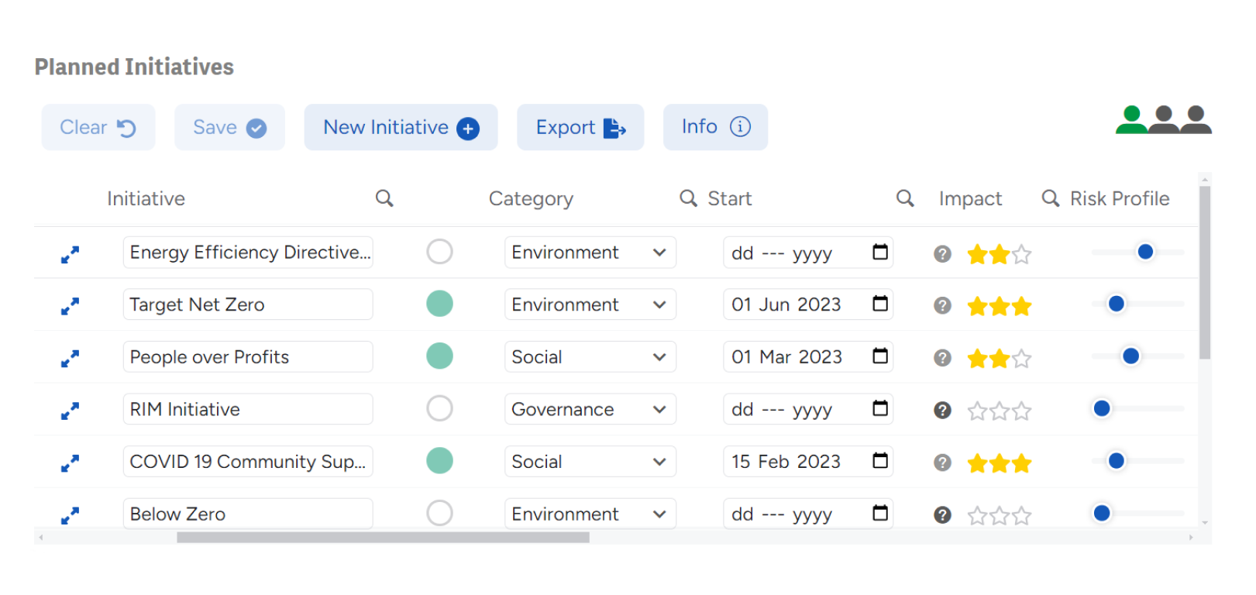Set third impact star for Energy Efficiency Directive
Image resolution: width=1256 pixels, height=595 pixels.
1022,254
